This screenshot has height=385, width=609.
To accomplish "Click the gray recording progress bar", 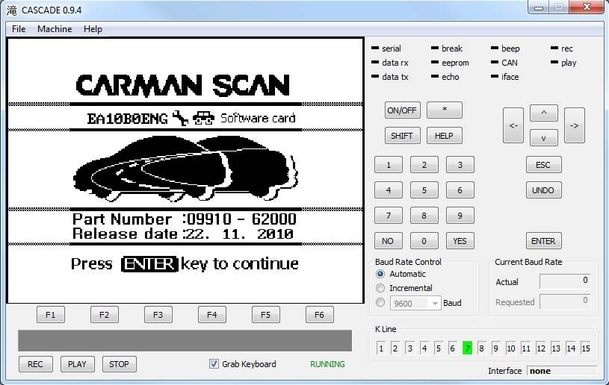I will click(x=185, y=341).
